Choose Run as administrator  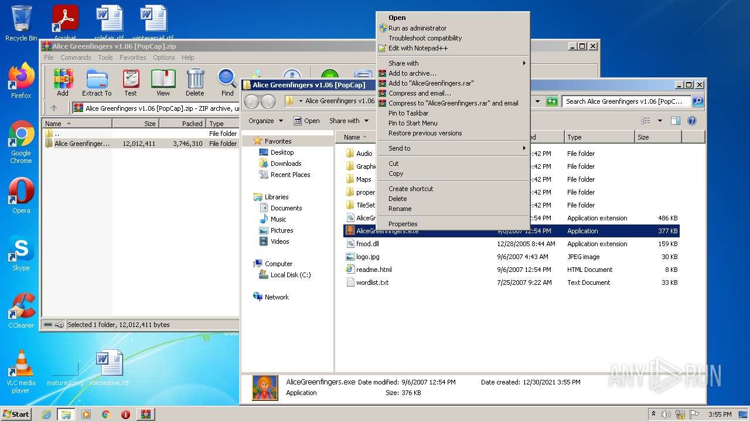[x=417, y=28]
